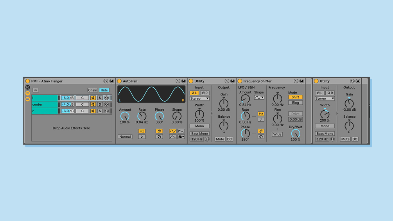Click hot-swap icon on chain 'r'
Viewport: 393px width, 221px height.
pyautogui.click(x=106, y=111)
